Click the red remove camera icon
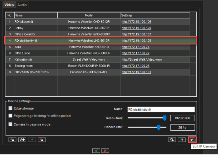Image resolution: width=218 pixels, height=155 pixels. (42, 140)
